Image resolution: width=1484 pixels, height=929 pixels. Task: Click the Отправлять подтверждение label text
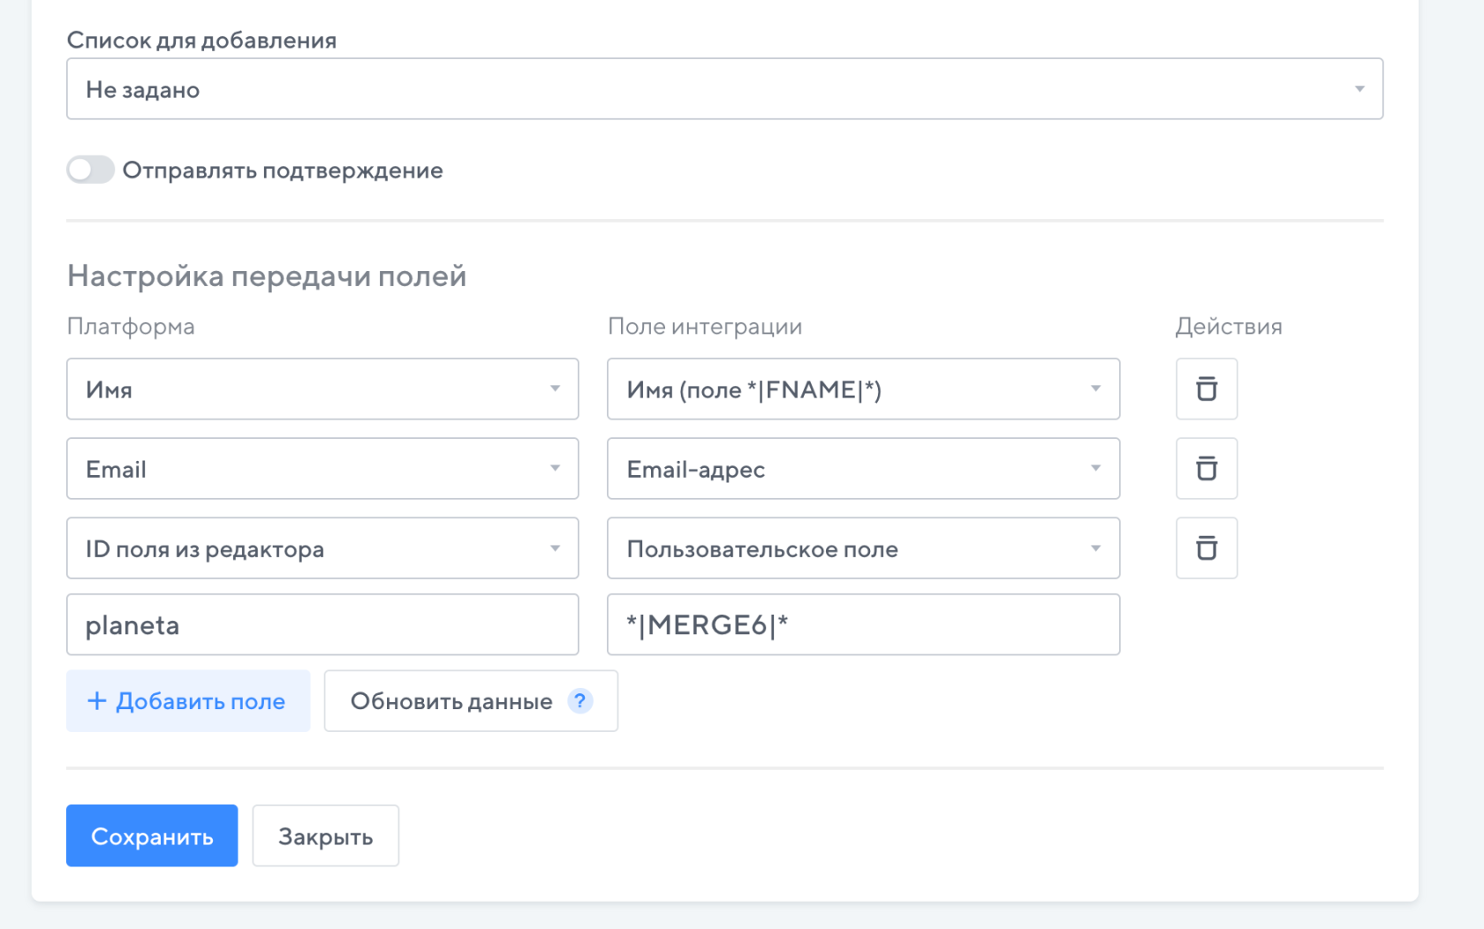click(283, 170)
